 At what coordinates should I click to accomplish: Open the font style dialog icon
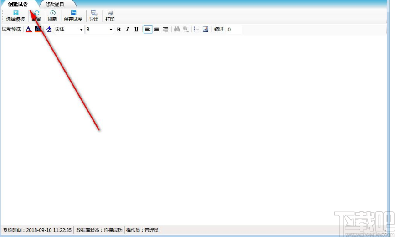[49, 29]
